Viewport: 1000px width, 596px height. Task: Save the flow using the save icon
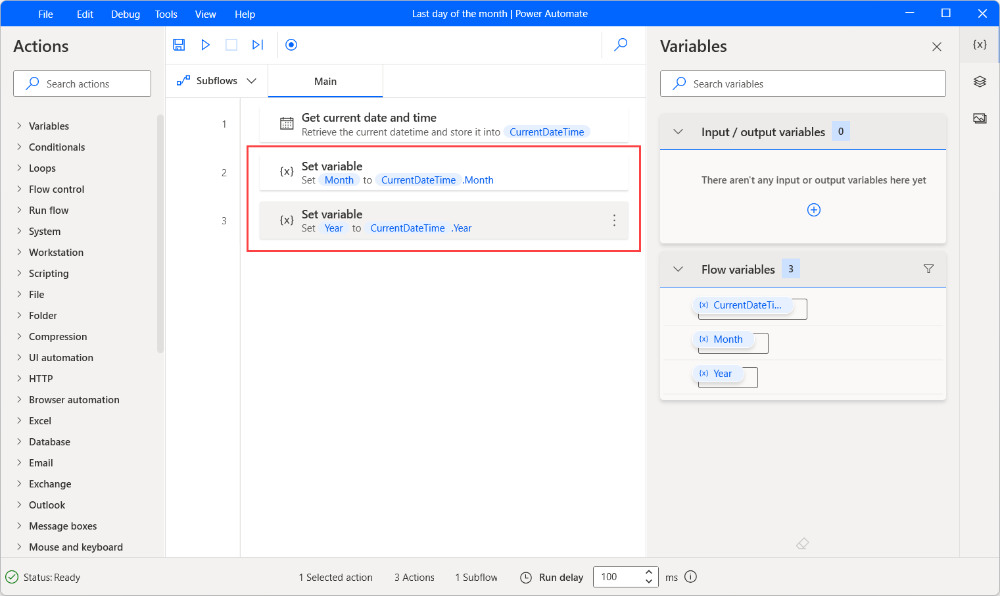pyautogui.click(x=179, y=44)
